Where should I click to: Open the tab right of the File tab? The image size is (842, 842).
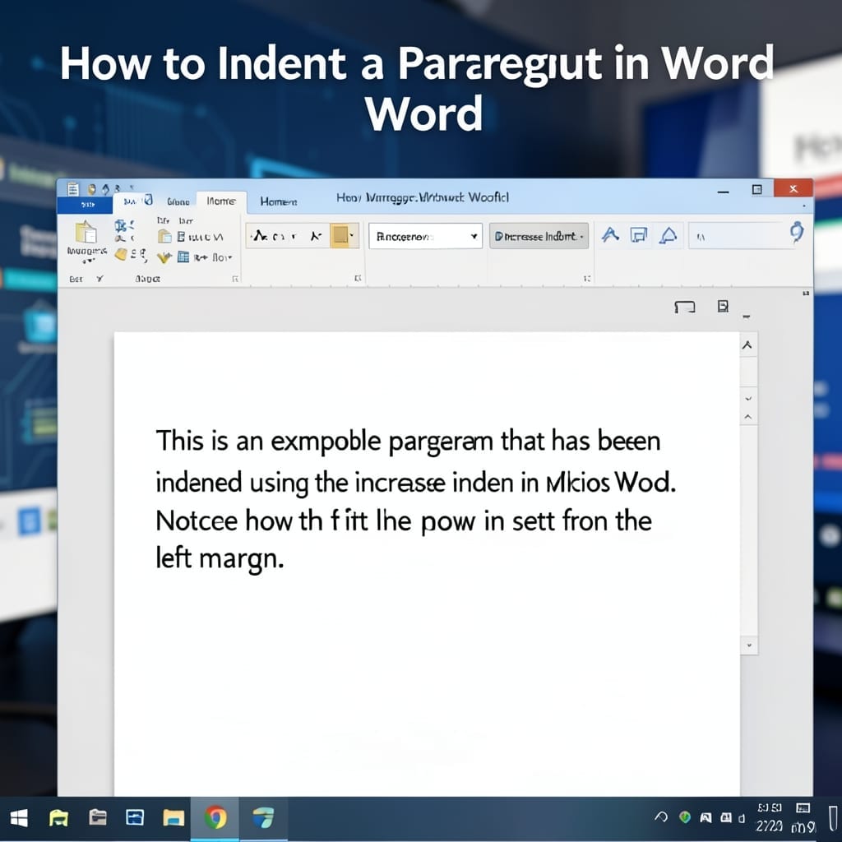pyautogui.click(x=138, y=201)
